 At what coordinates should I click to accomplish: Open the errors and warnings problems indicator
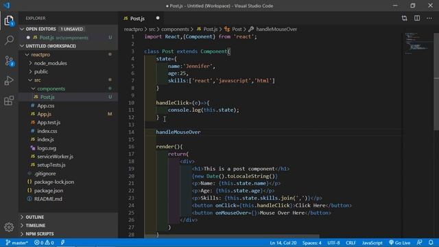coord(44,243)
